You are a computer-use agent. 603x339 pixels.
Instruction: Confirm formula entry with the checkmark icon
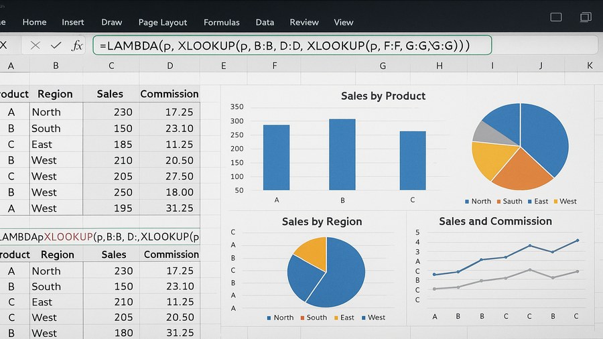click(56, 46)
